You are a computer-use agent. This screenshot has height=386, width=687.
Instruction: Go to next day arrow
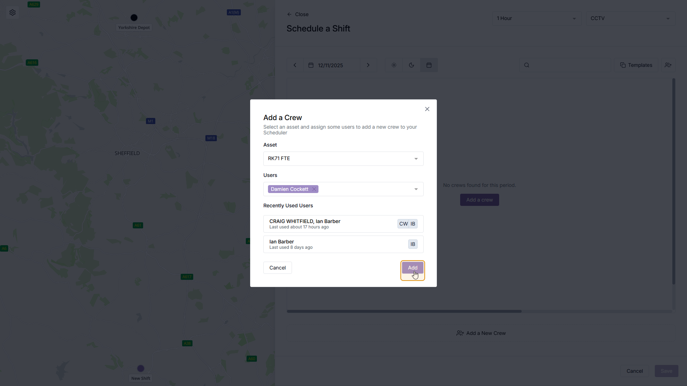368,65
